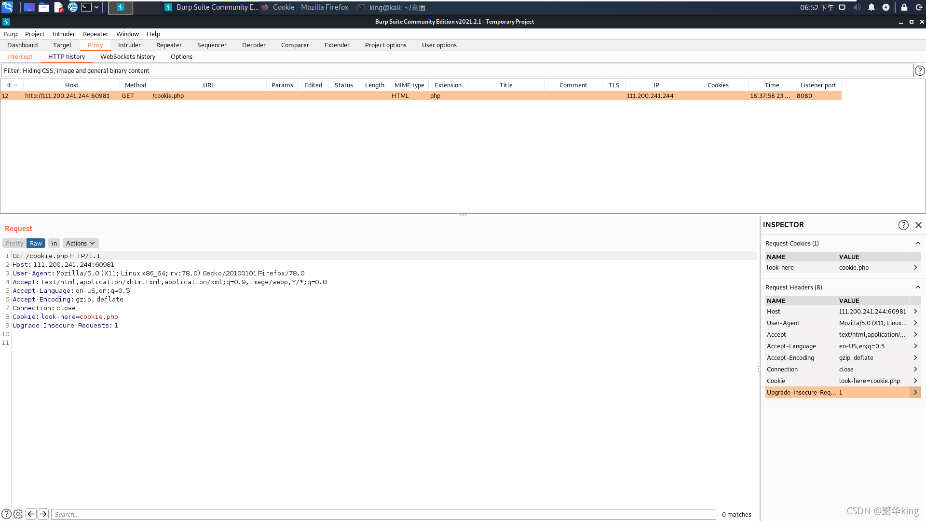Select Raw request view
This screenshot has height=521, width=926.
point(36,244)
